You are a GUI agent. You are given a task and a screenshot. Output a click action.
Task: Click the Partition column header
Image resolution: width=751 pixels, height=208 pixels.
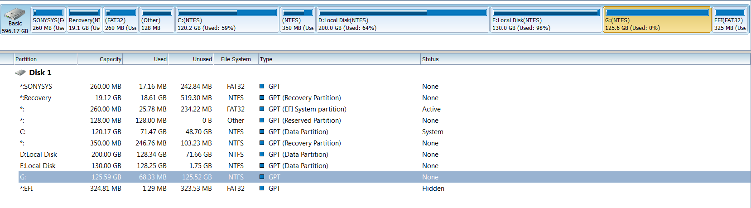pos(26,59)
